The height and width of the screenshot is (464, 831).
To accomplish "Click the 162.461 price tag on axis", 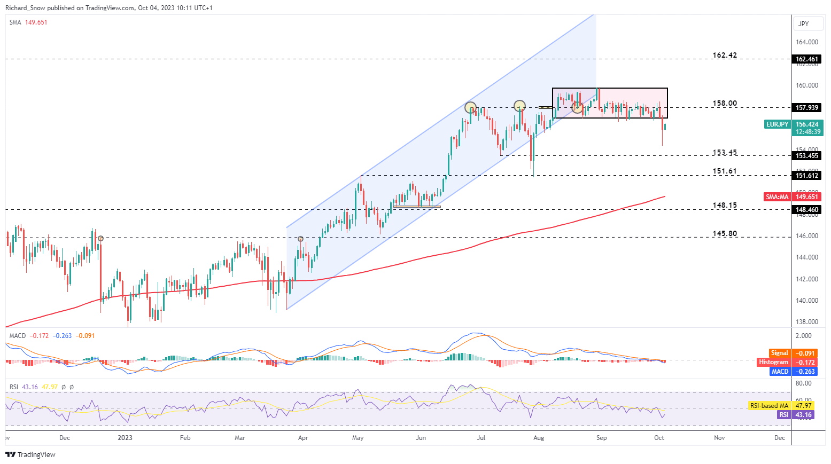I will [x=807, y=59].
